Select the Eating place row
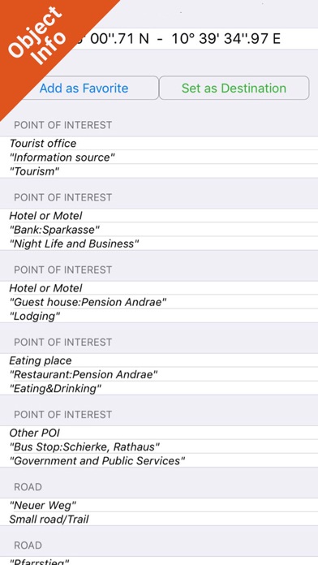318x565 pixels. 159,360
